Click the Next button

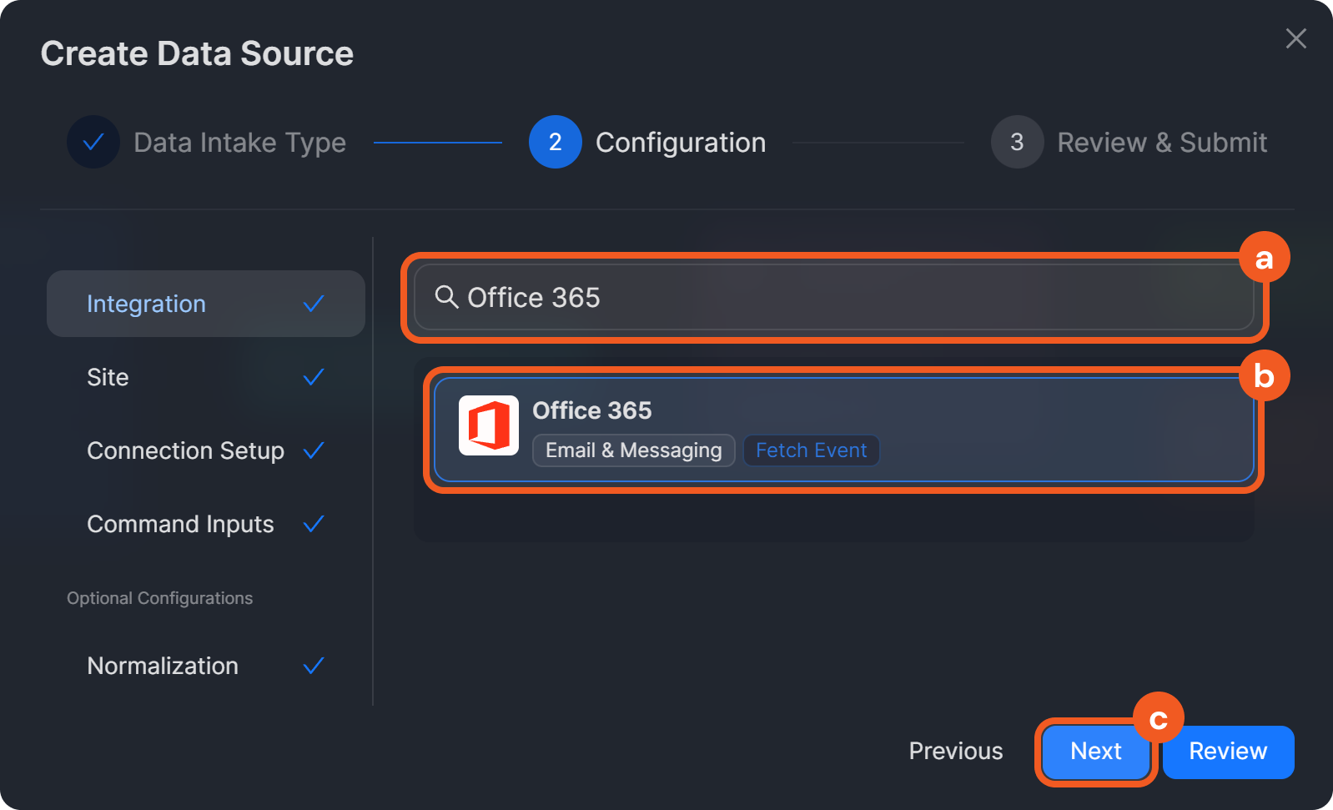(x=1096, y=752)
